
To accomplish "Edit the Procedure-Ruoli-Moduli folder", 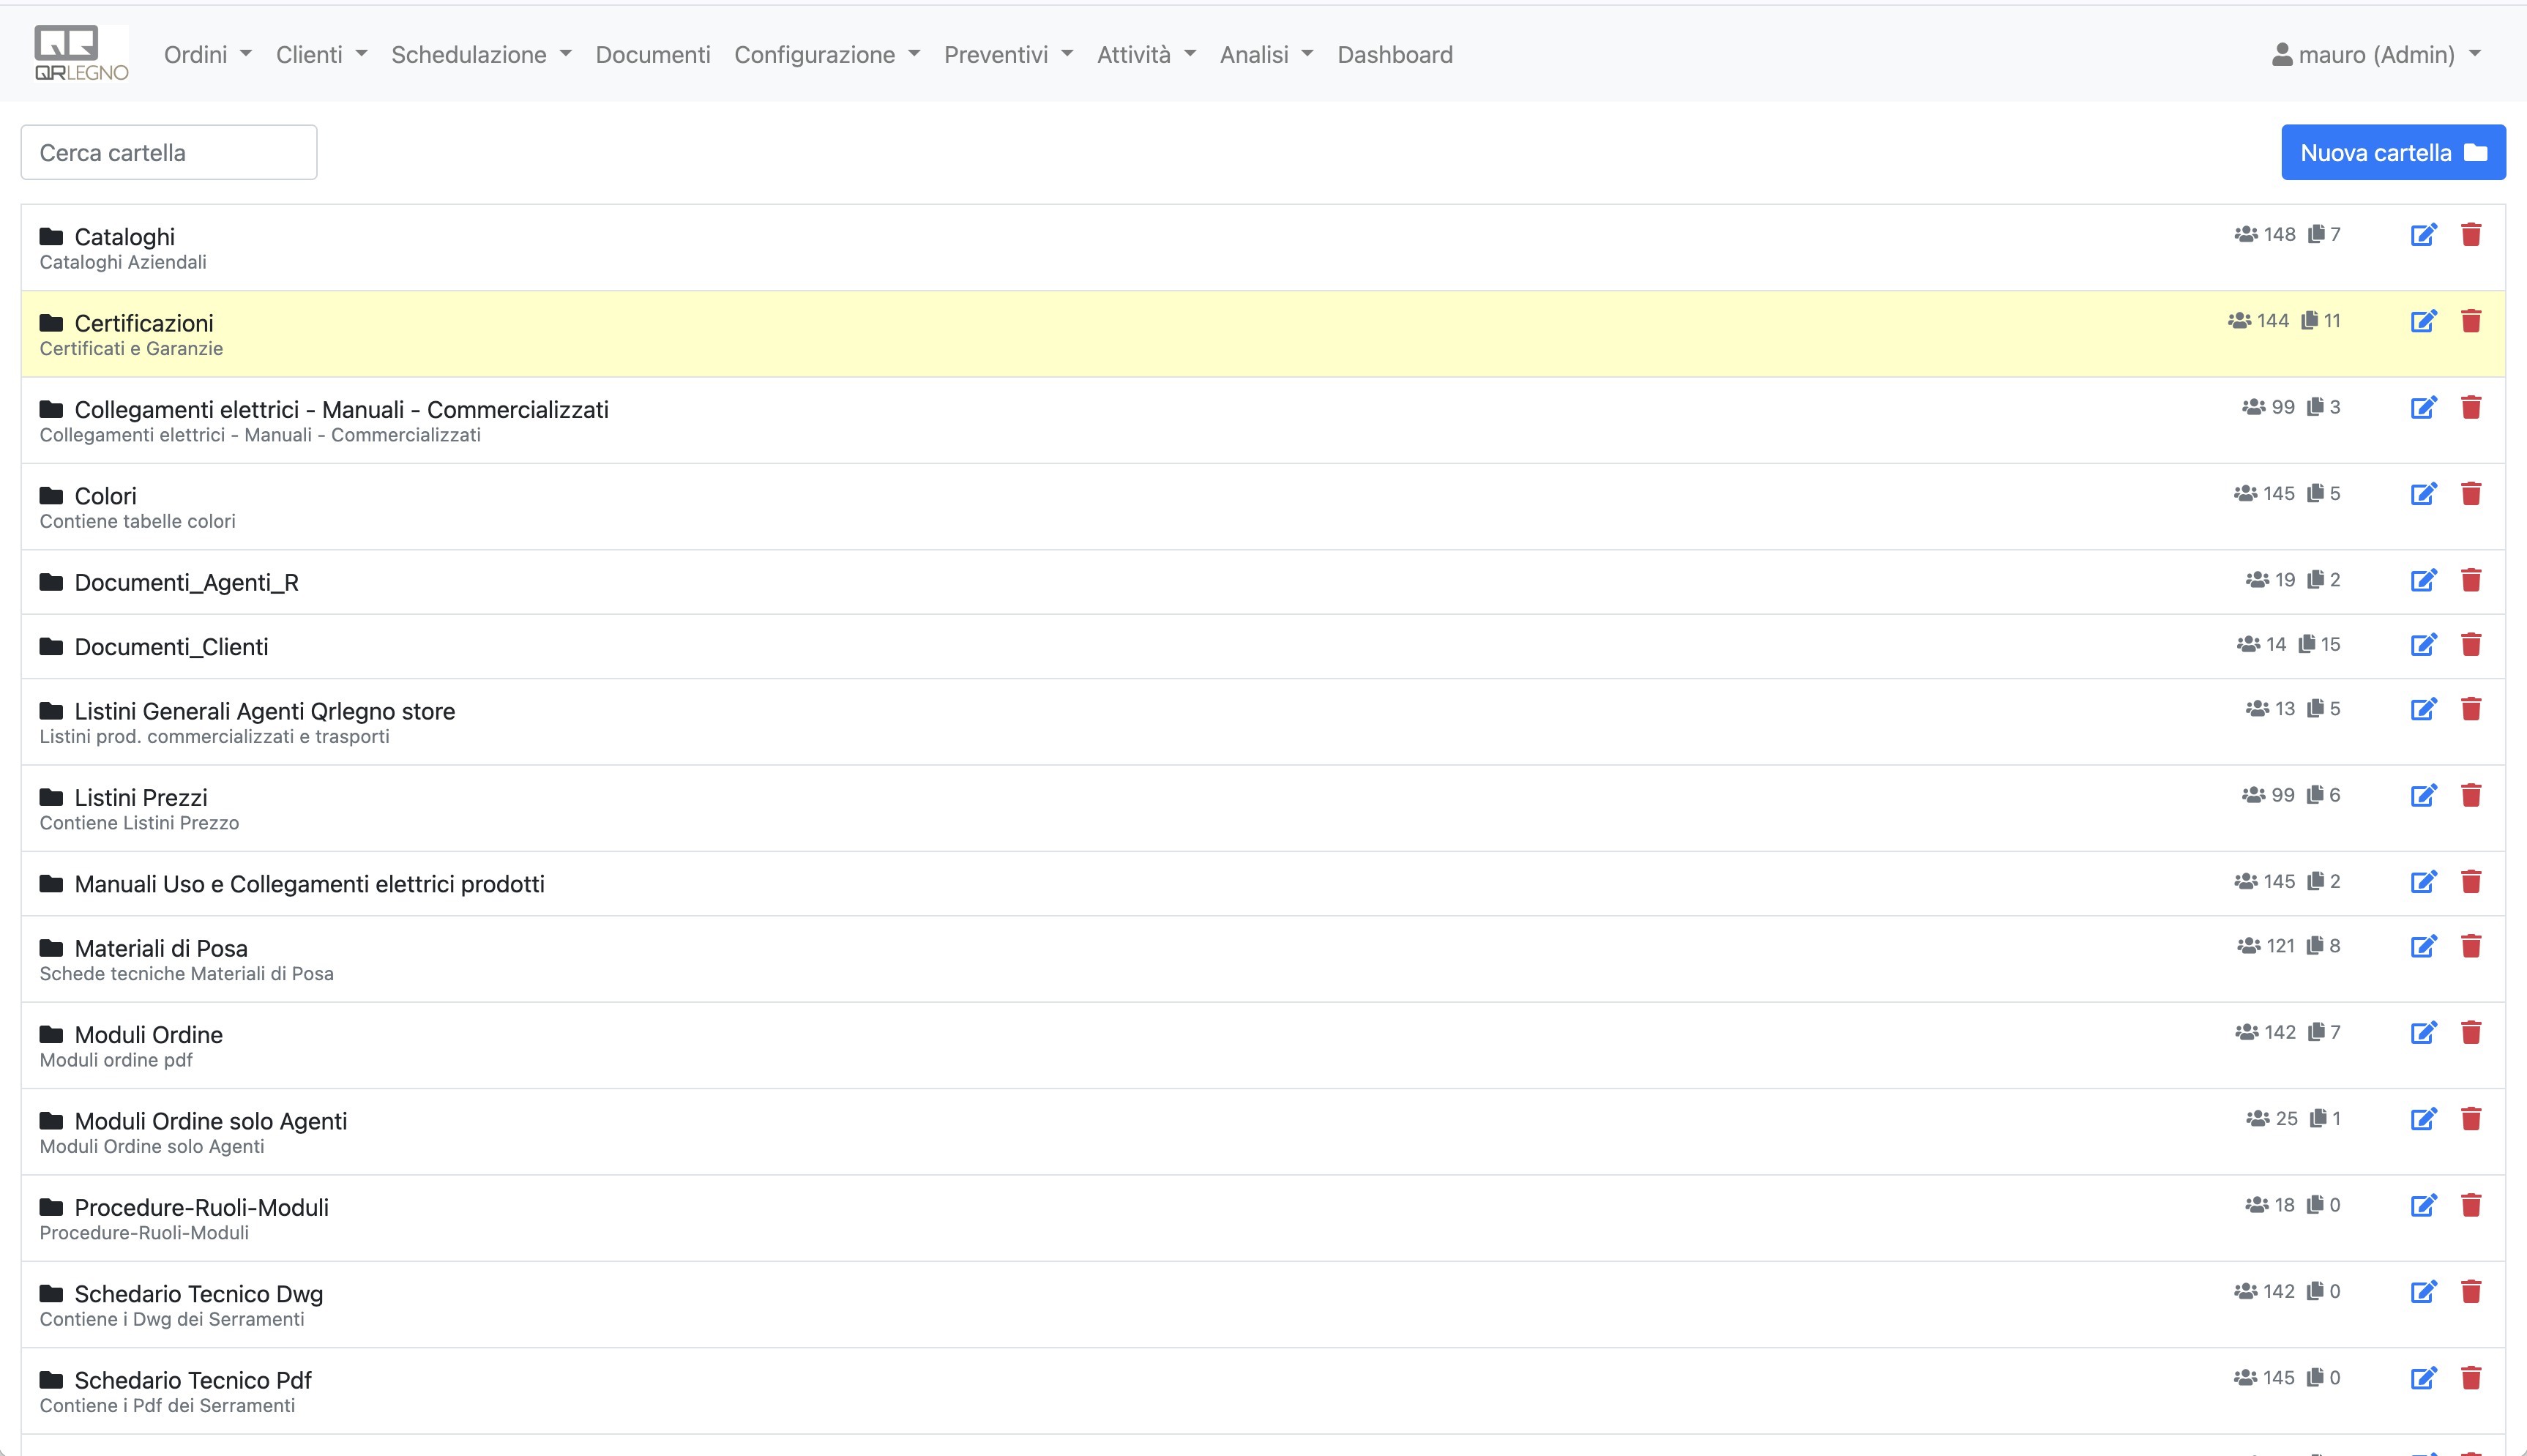I will pos(2423,1205).
